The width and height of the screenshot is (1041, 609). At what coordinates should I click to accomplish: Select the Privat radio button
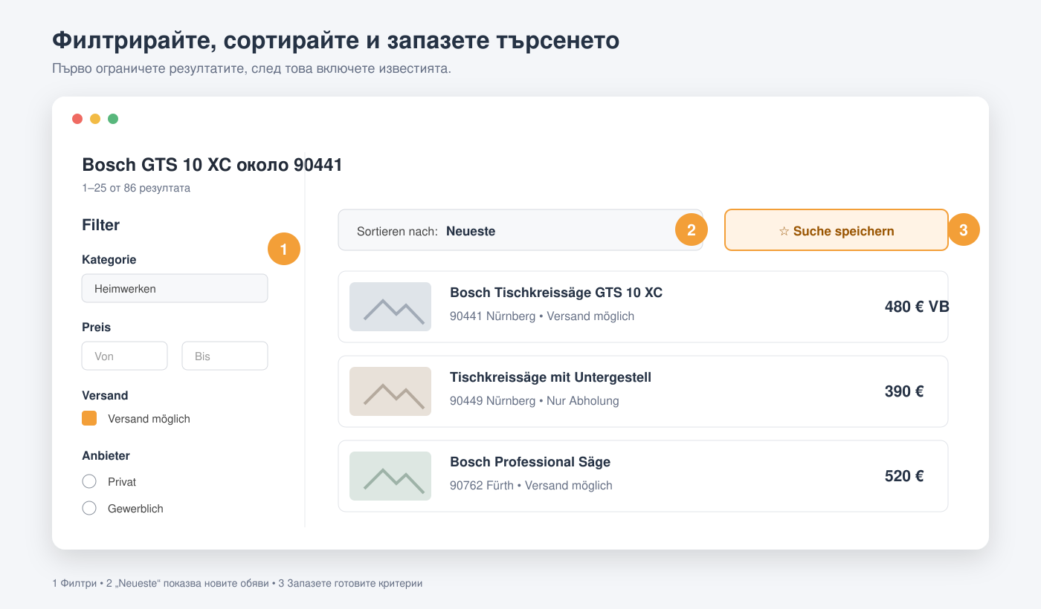pos(89,481)
